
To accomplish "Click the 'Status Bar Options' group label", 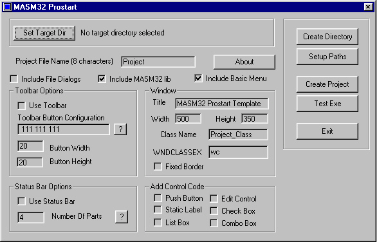I will pos(43,187).
